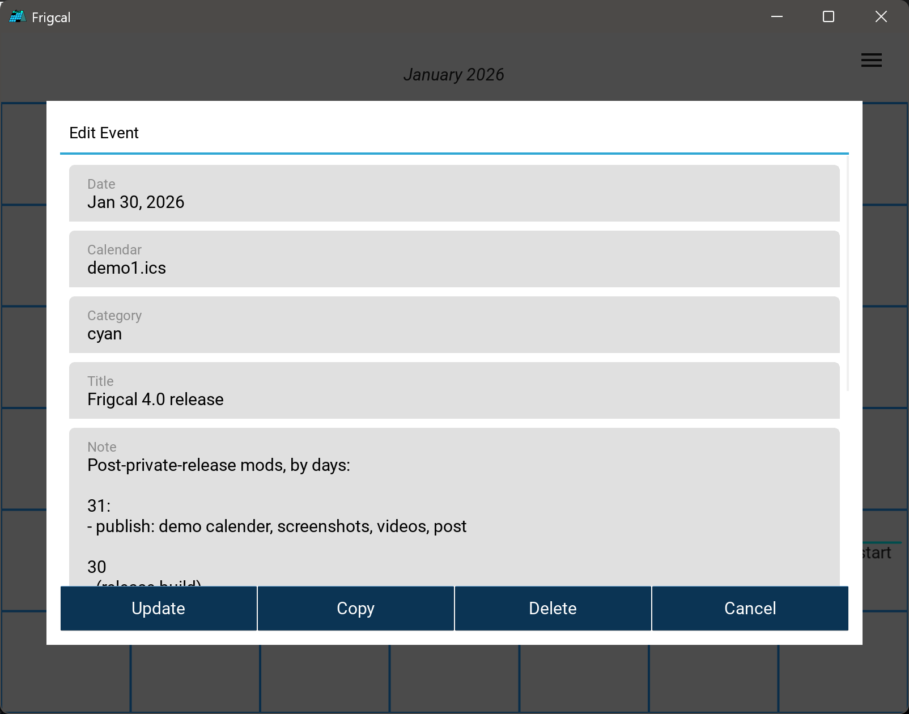Image resolution: width=909 pixels, height=714 pixels.
Task: Click the Frigcal window title text
Action: 51,18
